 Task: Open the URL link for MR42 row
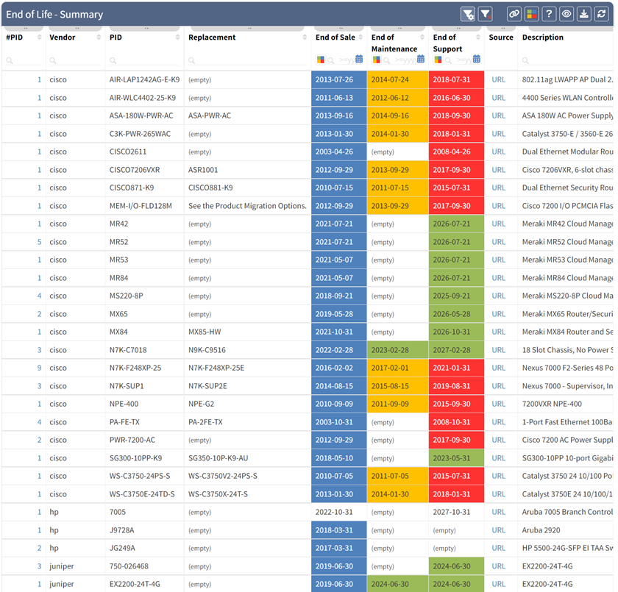coord(498,224)
